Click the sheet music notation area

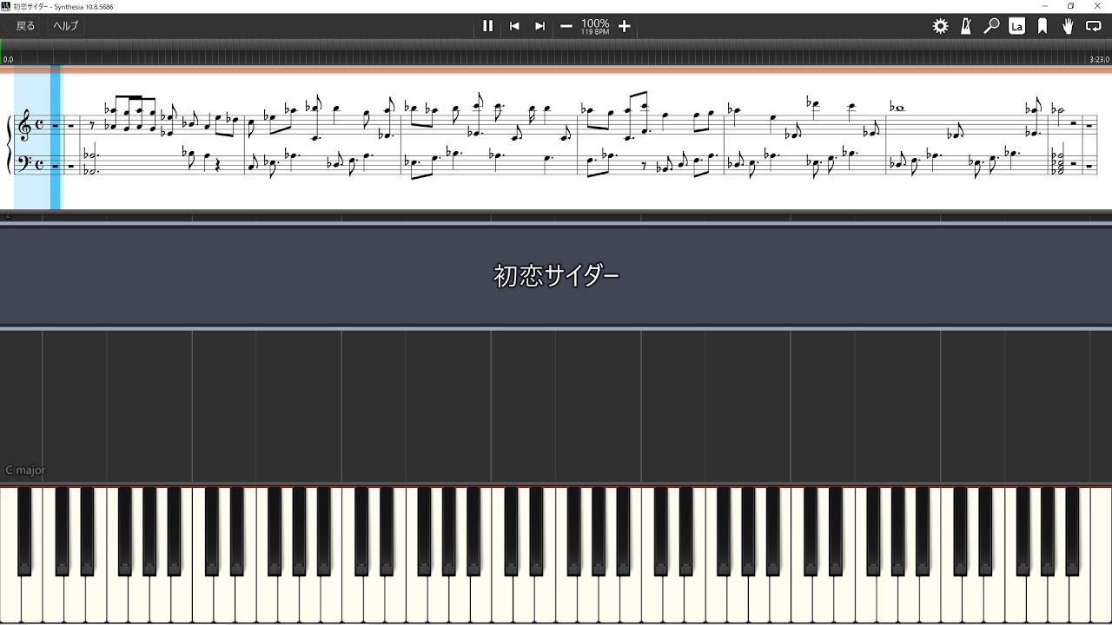556,141
